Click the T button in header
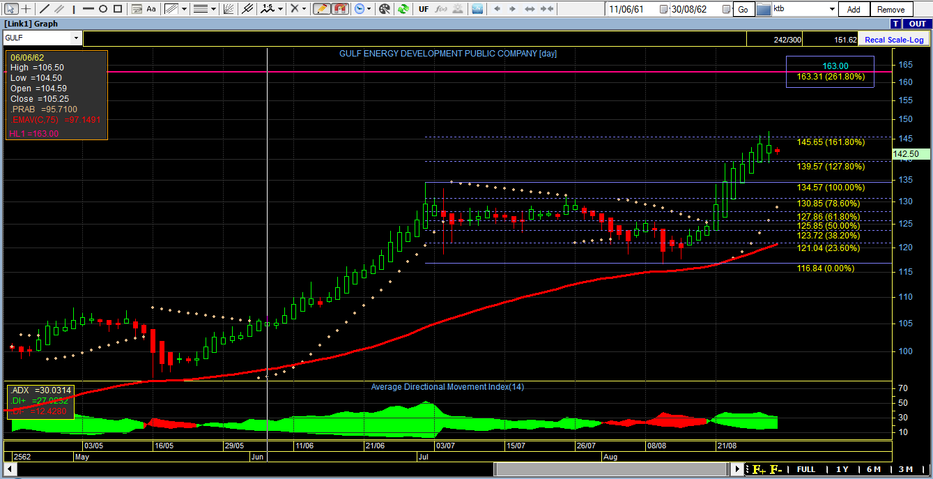The width and height of the screenshot is (933, 479). pyautogui.click(x=896, y=24)
